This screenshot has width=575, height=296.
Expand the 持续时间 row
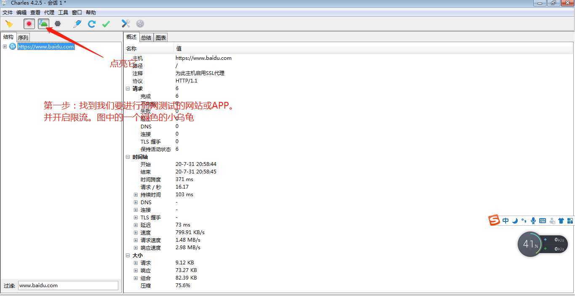[136, 195]
